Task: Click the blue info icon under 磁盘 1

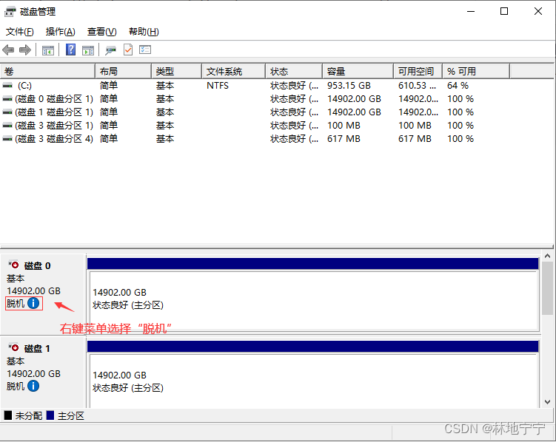Action: coord(33,386)
